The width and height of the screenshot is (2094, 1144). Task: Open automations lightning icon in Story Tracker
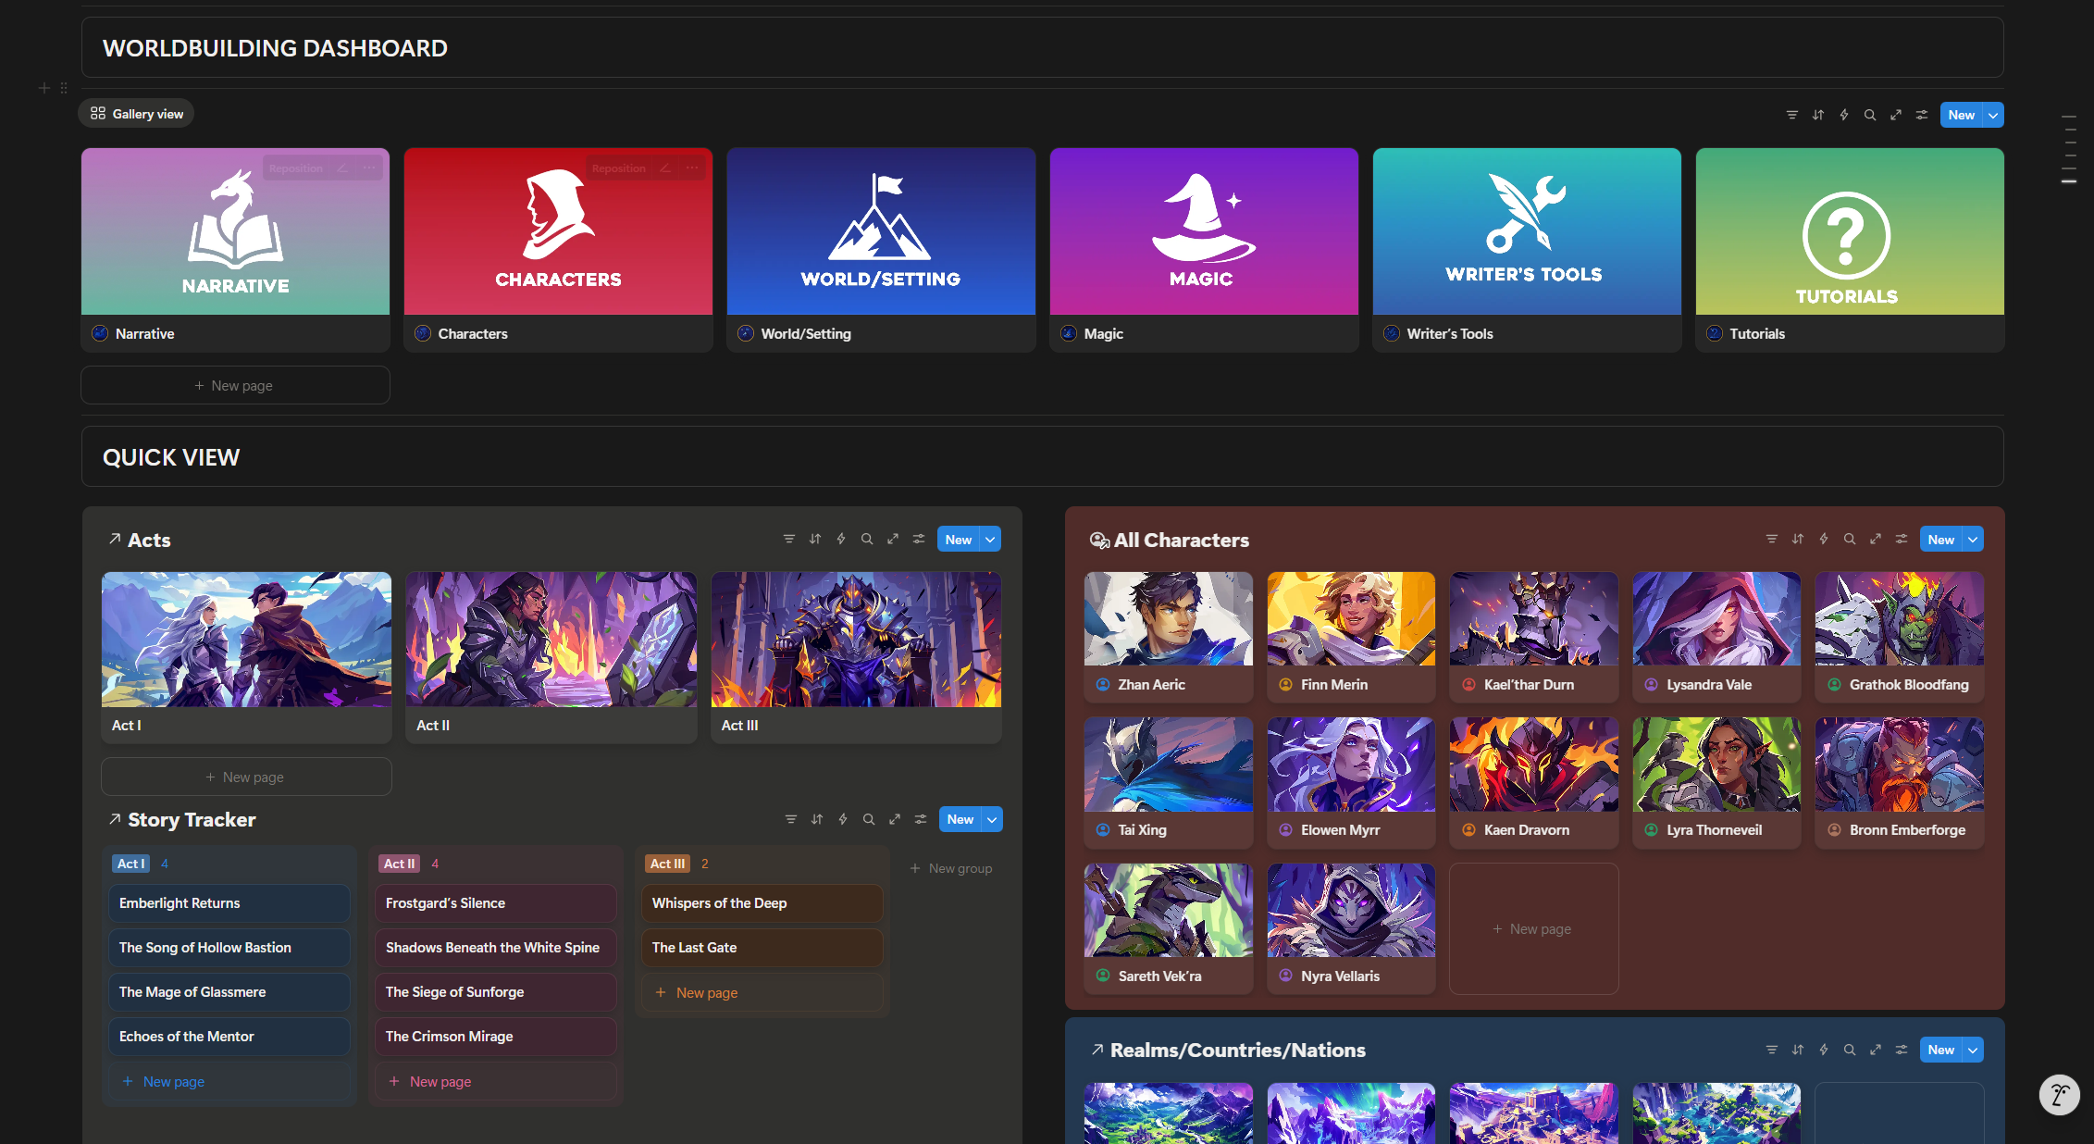point(843,819)
